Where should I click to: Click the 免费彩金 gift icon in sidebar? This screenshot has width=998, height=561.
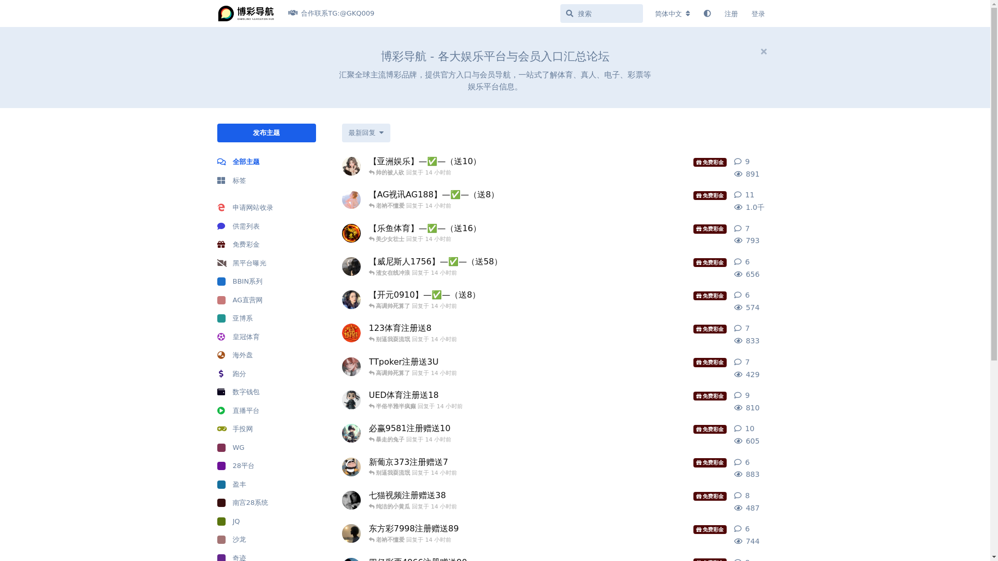[221, 245]
